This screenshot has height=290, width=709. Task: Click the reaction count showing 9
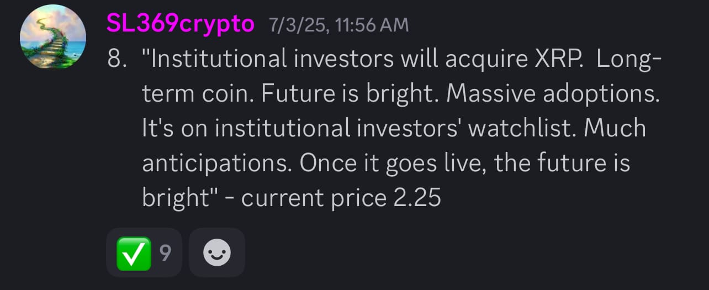click(x=165, y=253)
